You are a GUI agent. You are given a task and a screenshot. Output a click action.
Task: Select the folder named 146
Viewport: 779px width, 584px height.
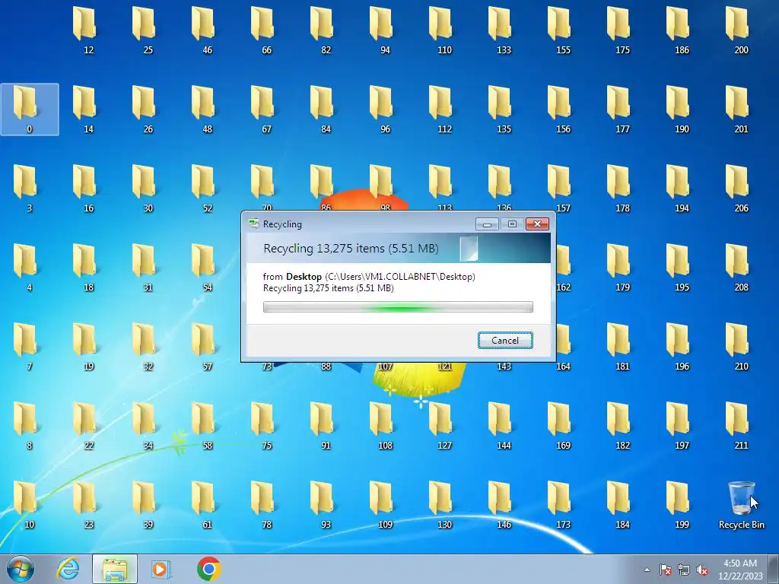[504, 504]
